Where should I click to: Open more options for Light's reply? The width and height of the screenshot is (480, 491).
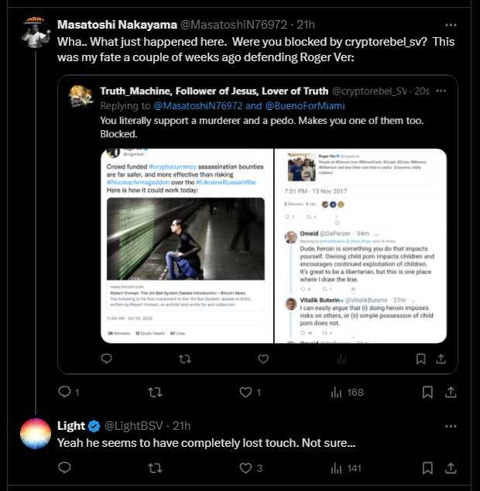451,426
